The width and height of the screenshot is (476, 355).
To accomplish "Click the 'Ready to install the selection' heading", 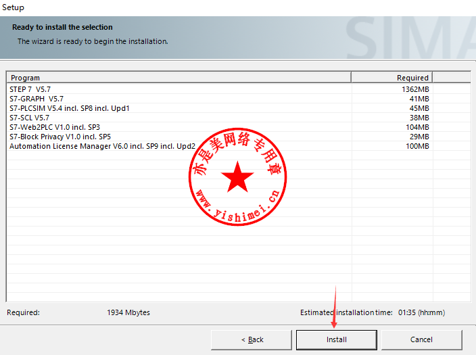I will click(62, 27).
